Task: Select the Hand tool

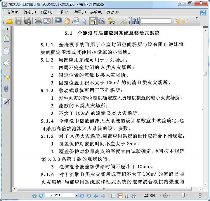Action: [x=67, y=21]
